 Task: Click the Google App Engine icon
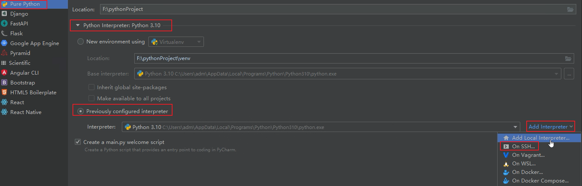[x=4, y=44]
